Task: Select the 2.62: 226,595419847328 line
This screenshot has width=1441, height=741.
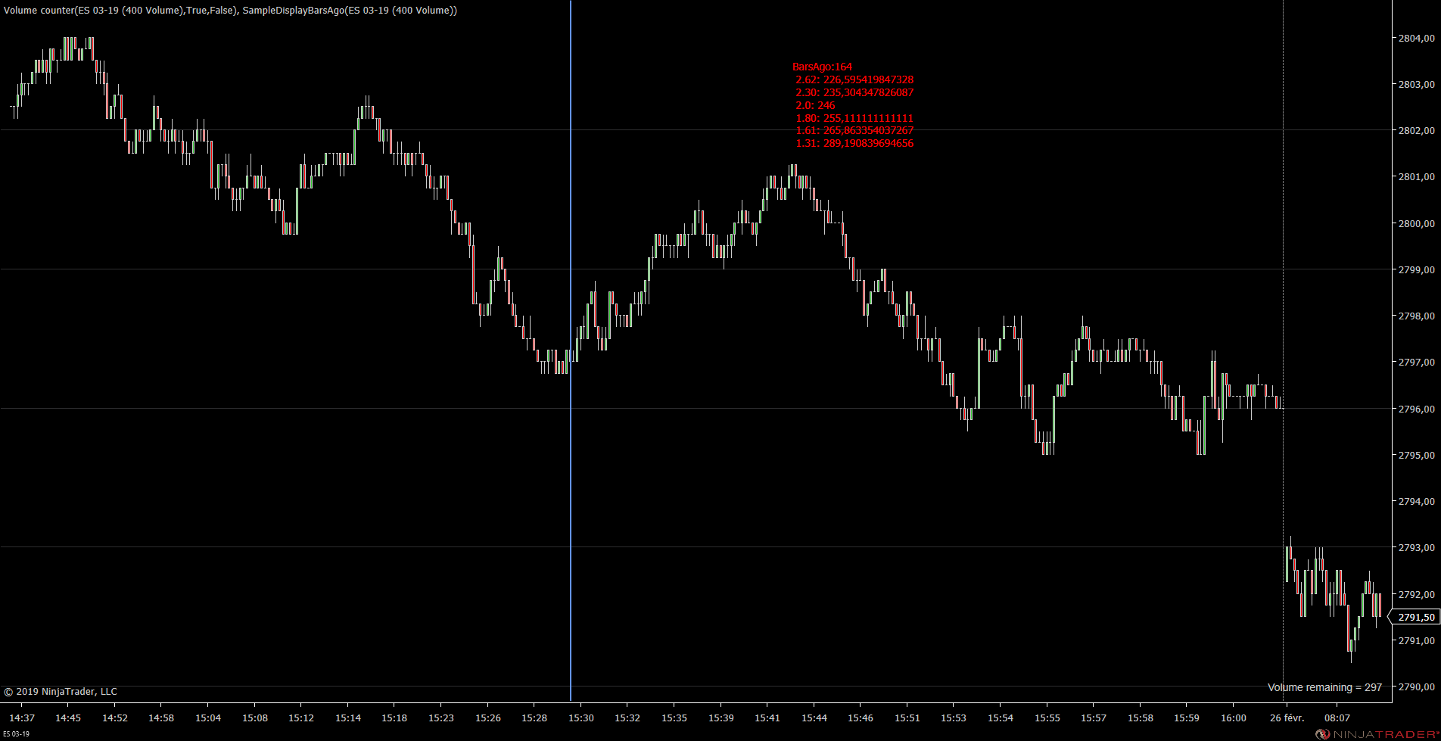Action: (854, 79)
